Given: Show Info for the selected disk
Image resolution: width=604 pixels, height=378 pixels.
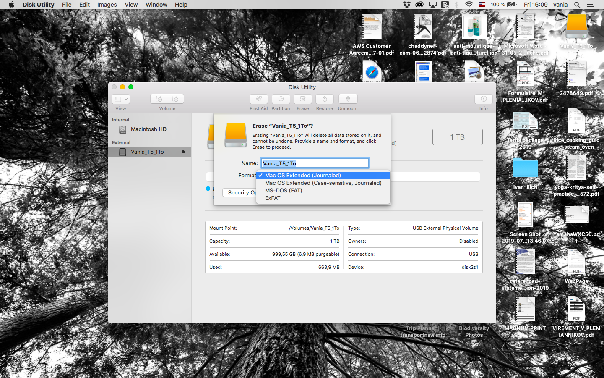Looking at the screenshot, I should pyautogui.click(x=484, y=99).
